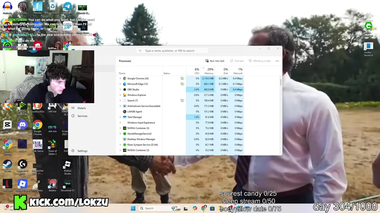The height and width of the screenshot is (213, 380).
Task: Open the CapCut desktop shortcut
Action: pos(7,127)
